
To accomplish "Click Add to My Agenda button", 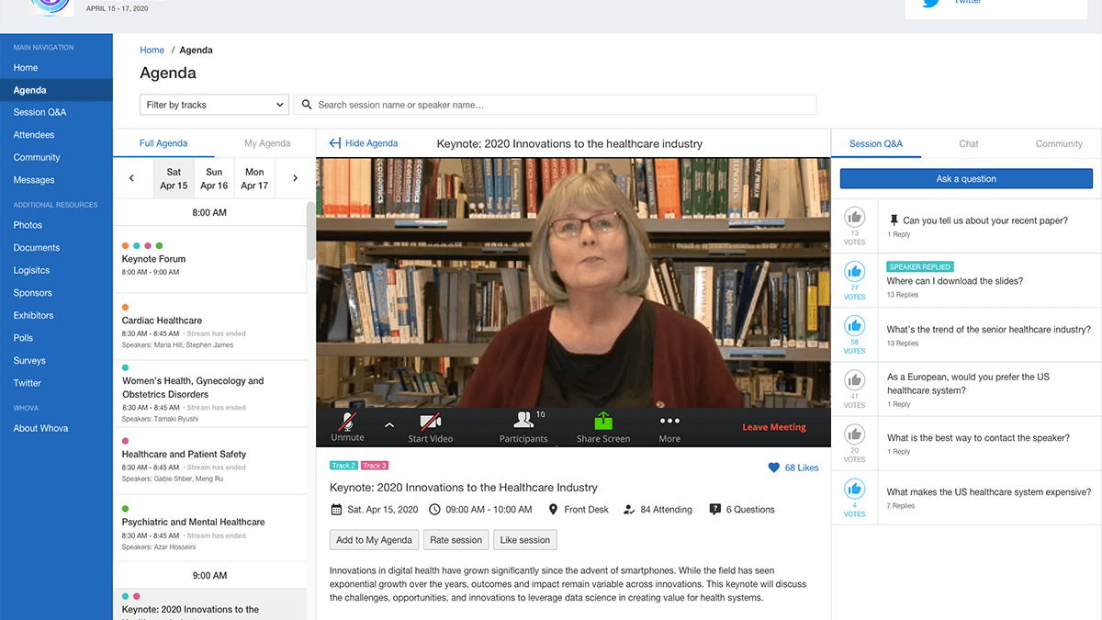I will pyautogui.click(x=375, y=540).
